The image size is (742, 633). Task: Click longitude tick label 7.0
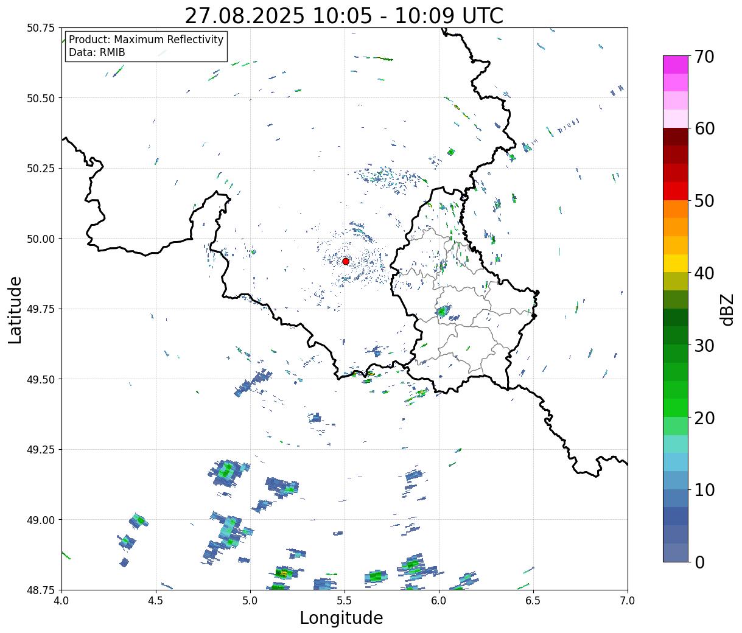pos(628,601)
